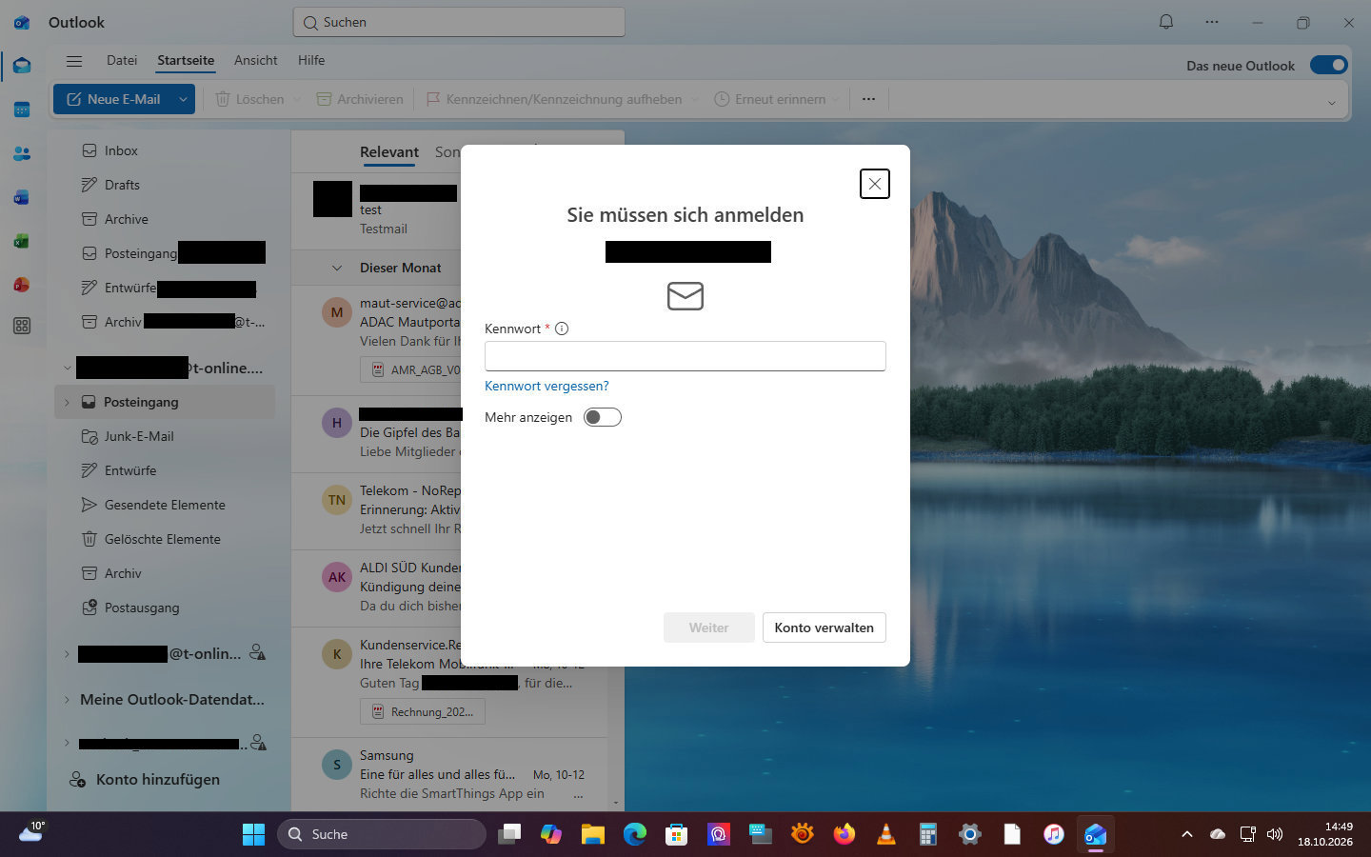Click into the Kennwort password field
This screenshot has height=857, width=1371.
(x=685, y=356)
